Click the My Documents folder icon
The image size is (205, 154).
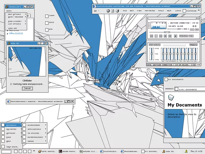(x=171, y=97)
